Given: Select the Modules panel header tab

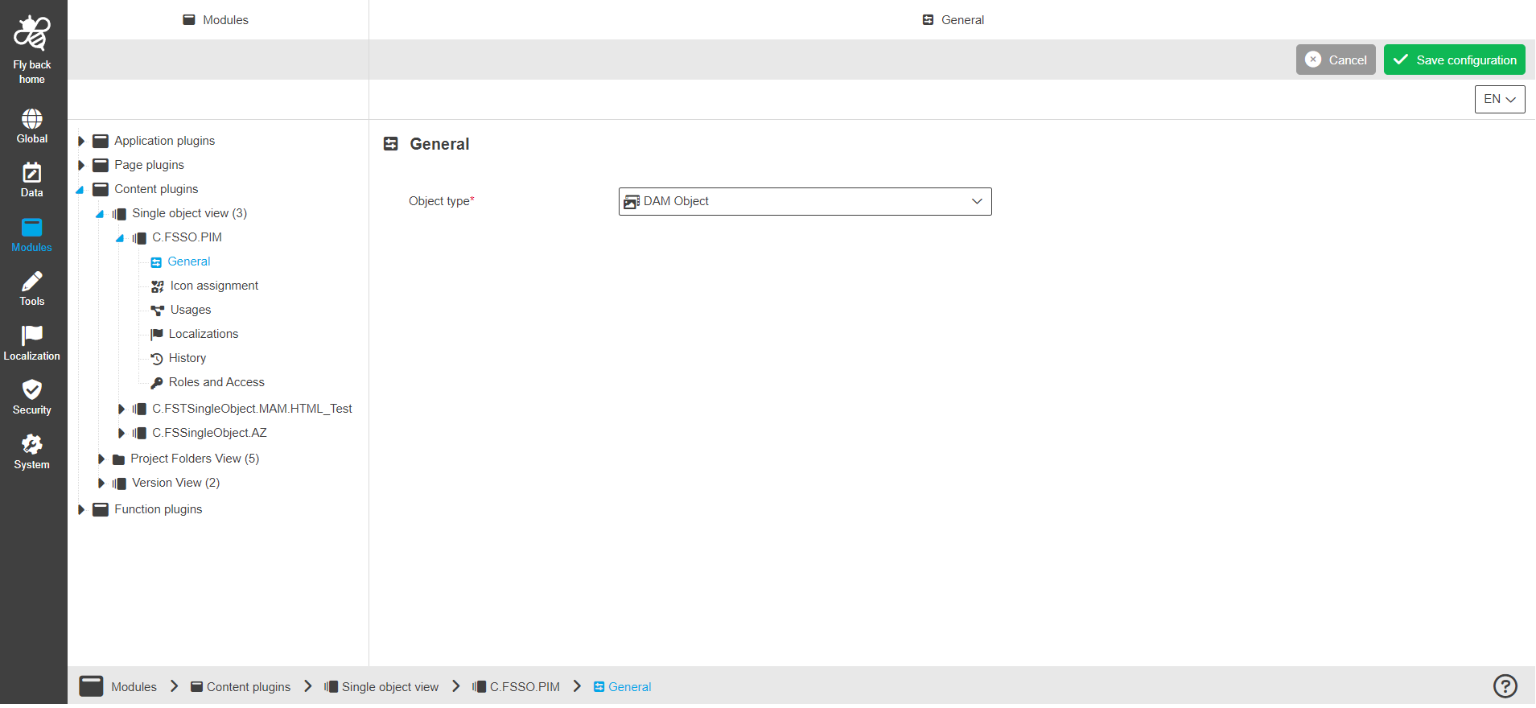Looking at the screenshot, I should pyautogui.click(x=216, y=20).
